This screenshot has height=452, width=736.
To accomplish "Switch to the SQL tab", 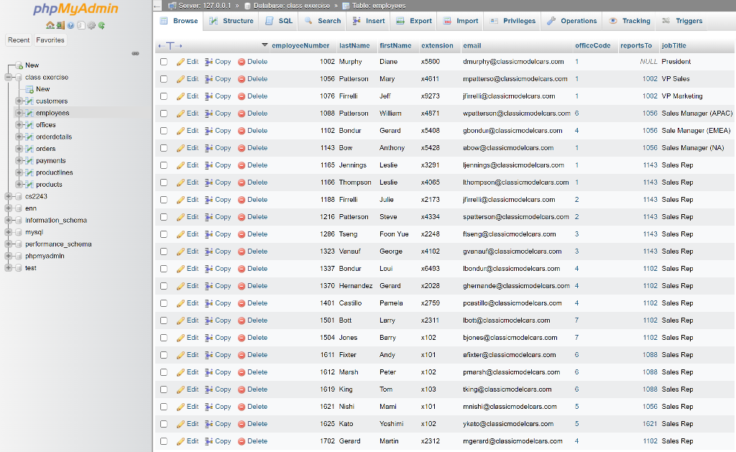I will [279, 21].
